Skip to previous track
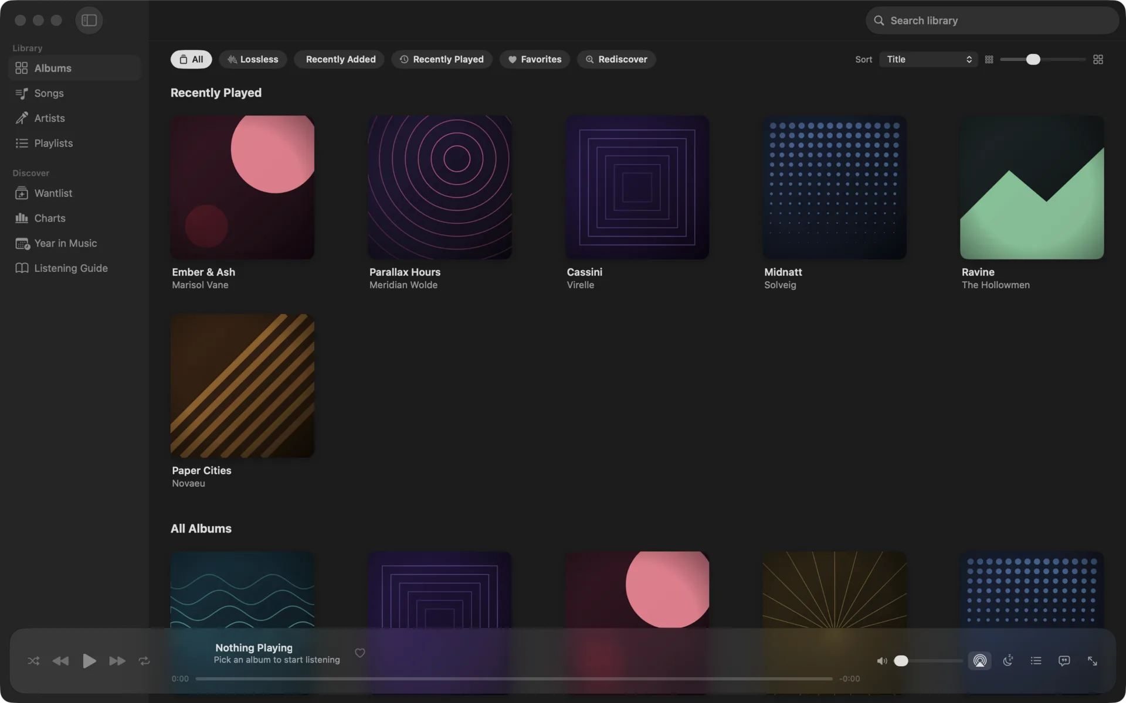This screenshot has width=1126, height=703. (x=60, y=661)
